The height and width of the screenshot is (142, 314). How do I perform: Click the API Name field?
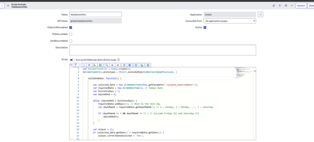[x=96, y=21]
